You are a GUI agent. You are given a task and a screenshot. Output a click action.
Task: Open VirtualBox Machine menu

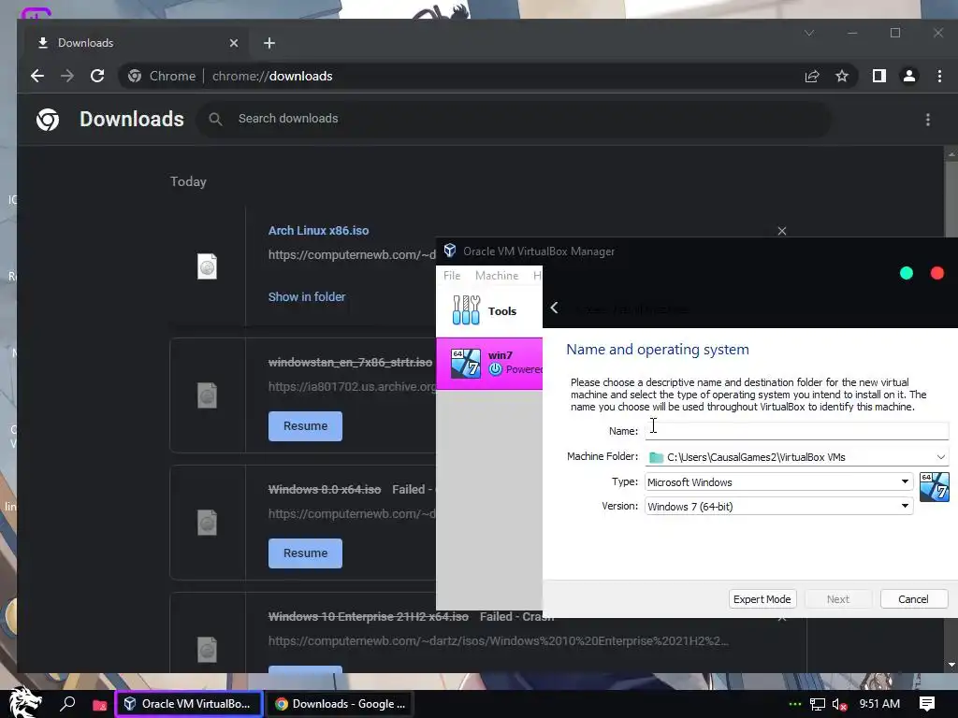[497, 276]
